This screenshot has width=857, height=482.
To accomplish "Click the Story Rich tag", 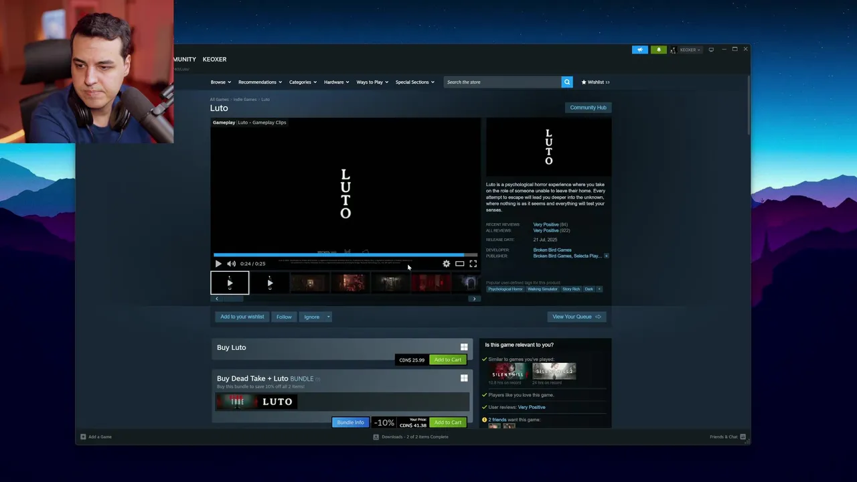I will tap(571, 289).
